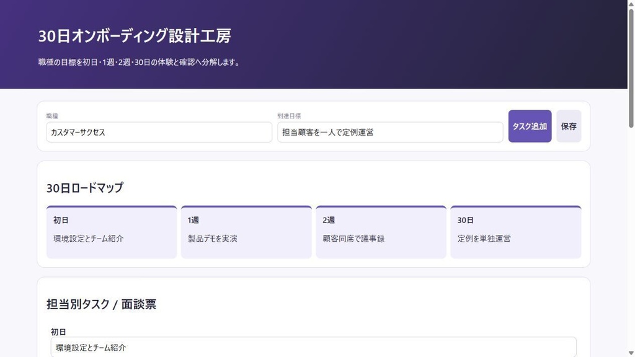Click the 製品デモを実演 text
635x357 pixels.
click(213, 239)
